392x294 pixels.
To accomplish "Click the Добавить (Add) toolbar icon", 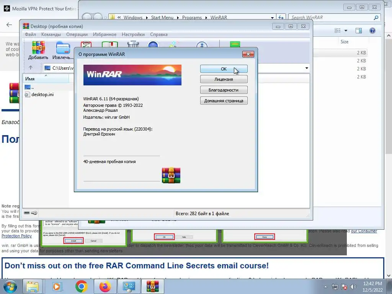I will (38, 47).
